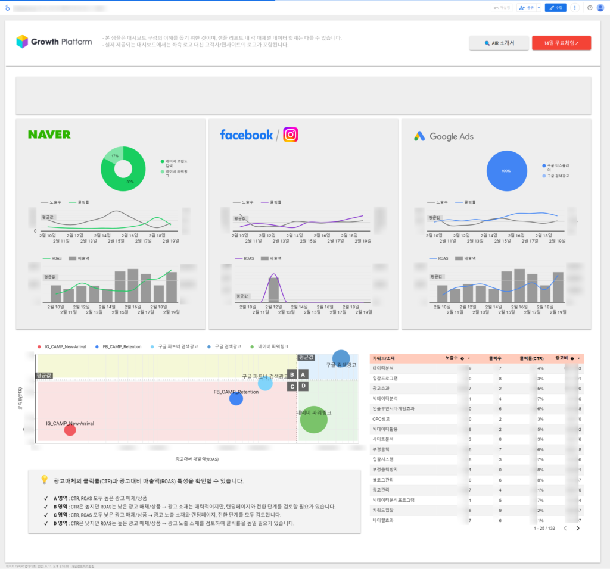Click the info icon beside 광고비 column header
Viewport: 610px width, 569px height.
tap(572, 358)
